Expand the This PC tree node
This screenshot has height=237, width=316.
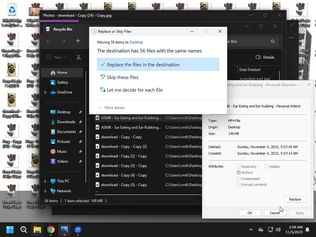click(45, 181)
